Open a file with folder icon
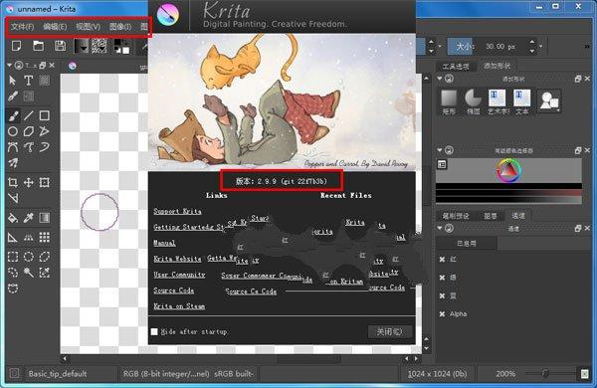597x388 pixels. point(38,46)
